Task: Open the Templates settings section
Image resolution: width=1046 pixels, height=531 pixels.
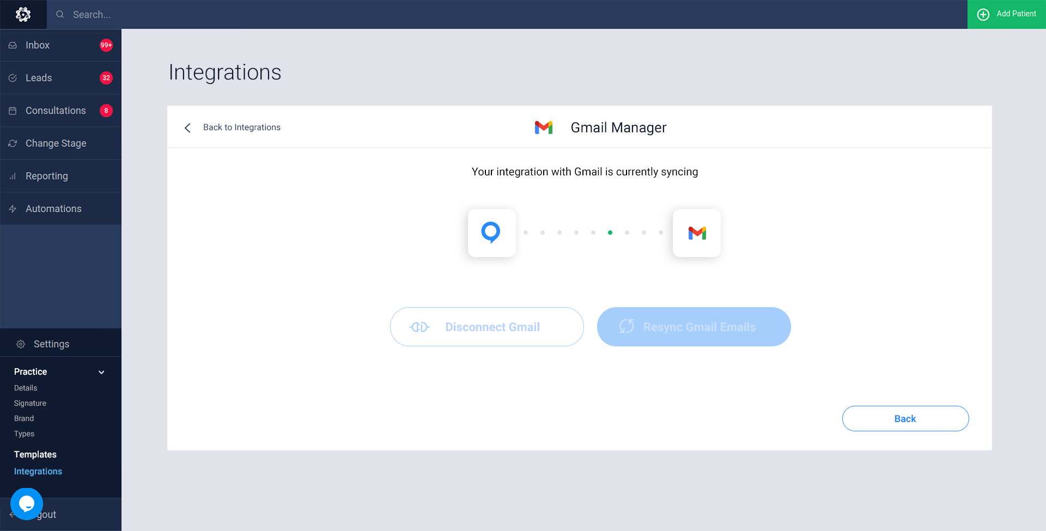Action: tap(35, 454)
